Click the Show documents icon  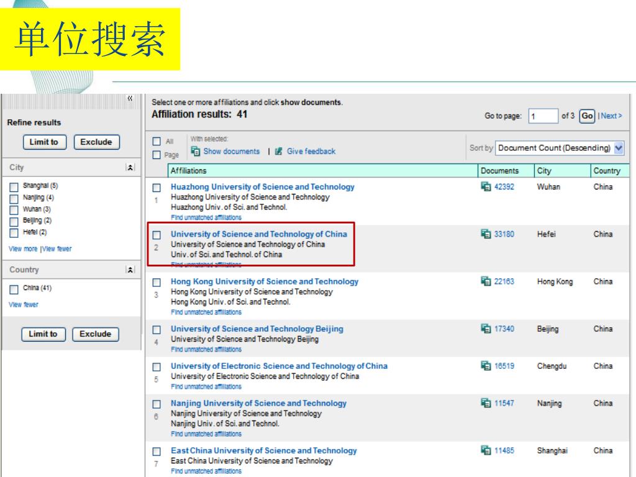196,152
